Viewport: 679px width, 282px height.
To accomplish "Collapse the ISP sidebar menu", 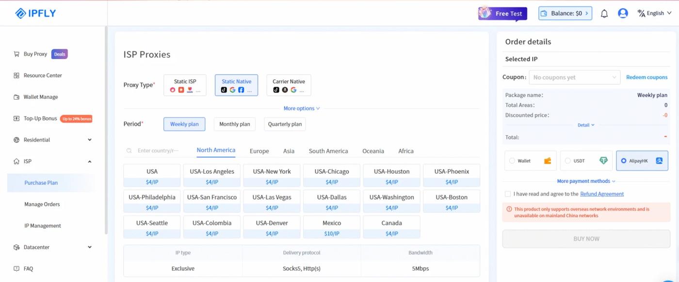I will point(90,162).
